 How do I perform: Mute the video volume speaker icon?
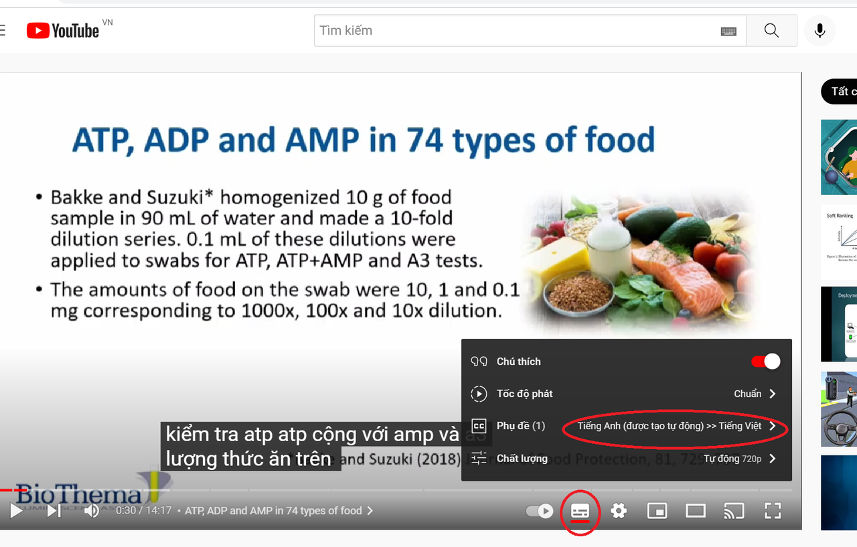(92, 511)
